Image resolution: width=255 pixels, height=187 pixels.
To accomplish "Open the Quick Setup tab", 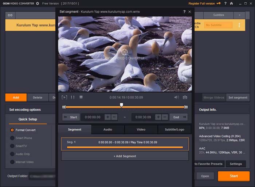I will (x=28, y=119).
